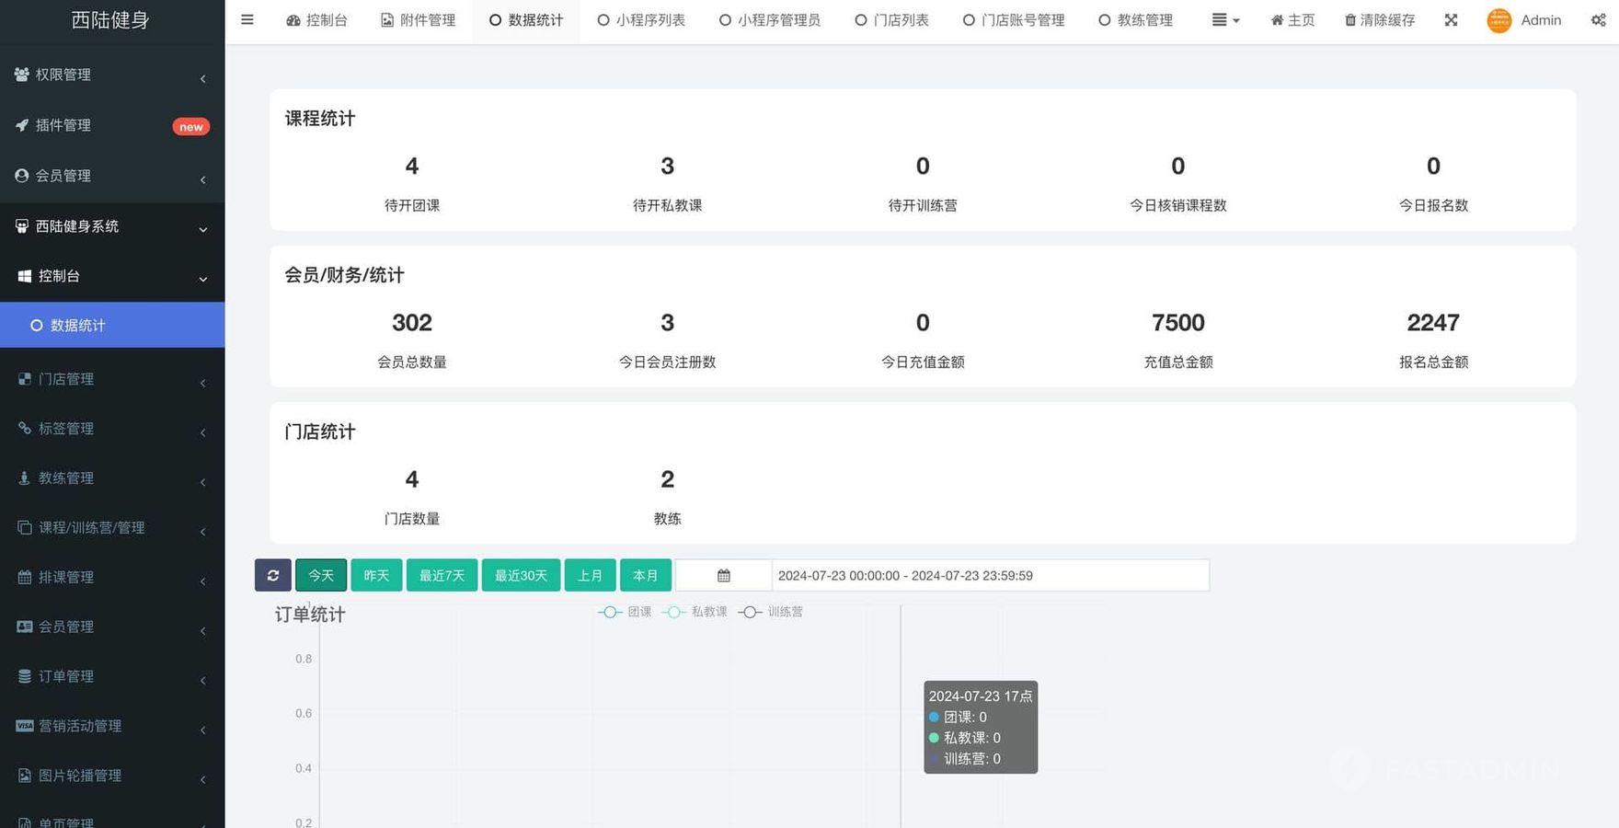Viewport: 1619px width, 828px height.
Task: Select 订单管理 in the sidebar
Action: coord(112,676)
